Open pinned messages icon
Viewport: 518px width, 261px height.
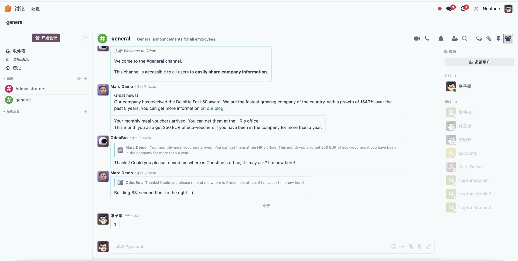(x=498, y=39)
